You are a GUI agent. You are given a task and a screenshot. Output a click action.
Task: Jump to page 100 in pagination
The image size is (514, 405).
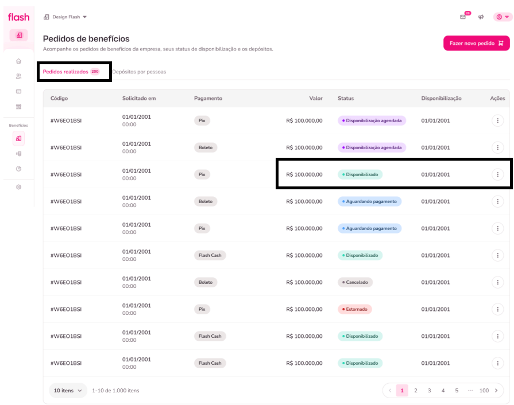484,391
